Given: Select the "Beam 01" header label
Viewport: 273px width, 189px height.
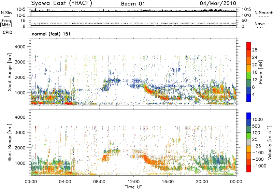Looking at the screenshot, I should click(x=133, y=4).
